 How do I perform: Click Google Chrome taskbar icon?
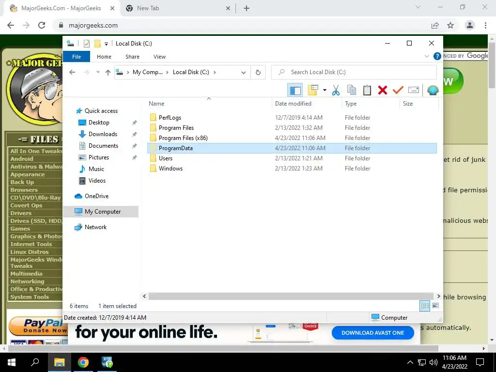point(83,362)
